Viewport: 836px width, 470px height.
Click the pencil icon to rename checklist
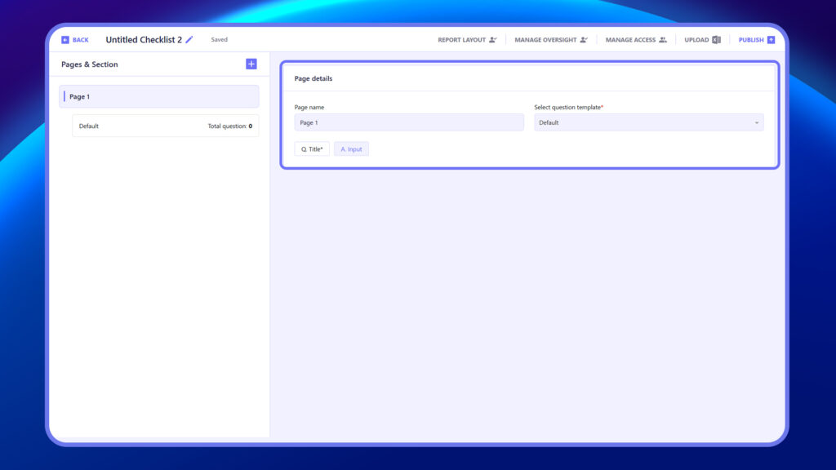[189, 39]
